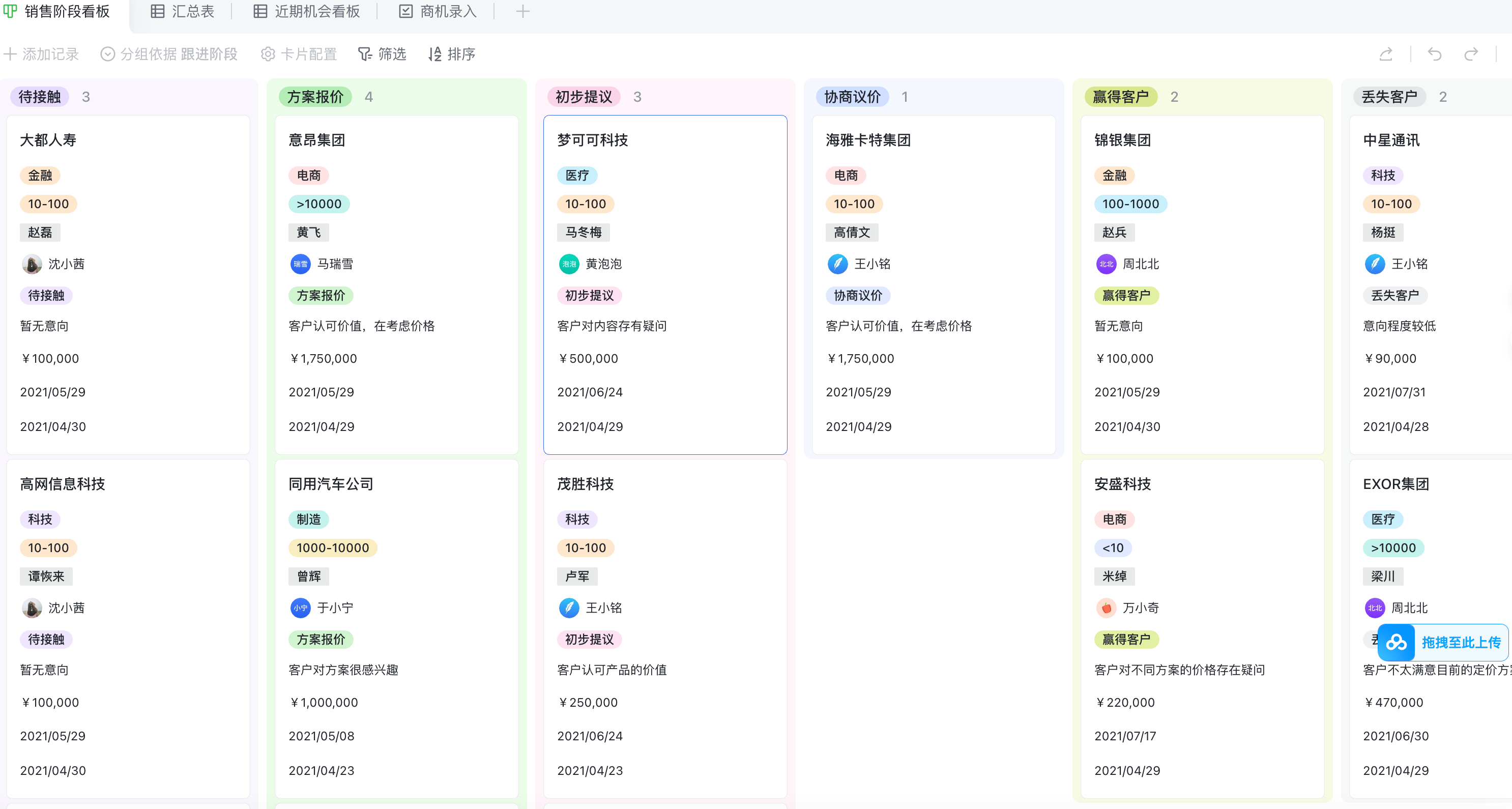Open the 梦可可科技 card

coord(592,140)
